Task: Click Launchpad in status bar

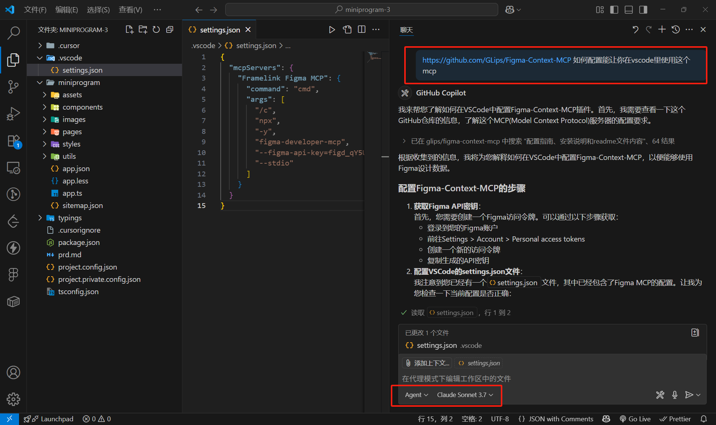Action: pos(48,419)
